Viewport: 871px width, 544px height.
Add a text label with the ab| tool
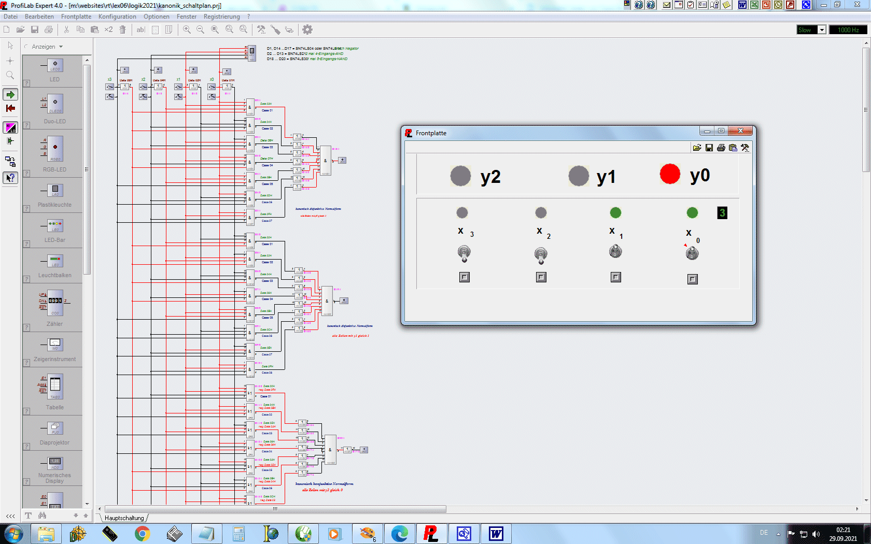coord(141,30)
